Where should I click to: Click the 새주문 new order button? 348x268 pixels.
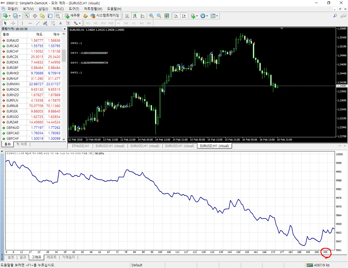pyautogui.click(x=72, y=16)
